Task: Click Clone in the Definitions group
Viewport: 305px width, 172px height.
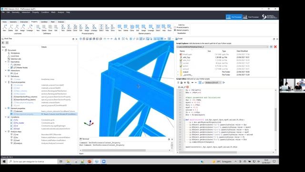Action: [x=50, y=28]
